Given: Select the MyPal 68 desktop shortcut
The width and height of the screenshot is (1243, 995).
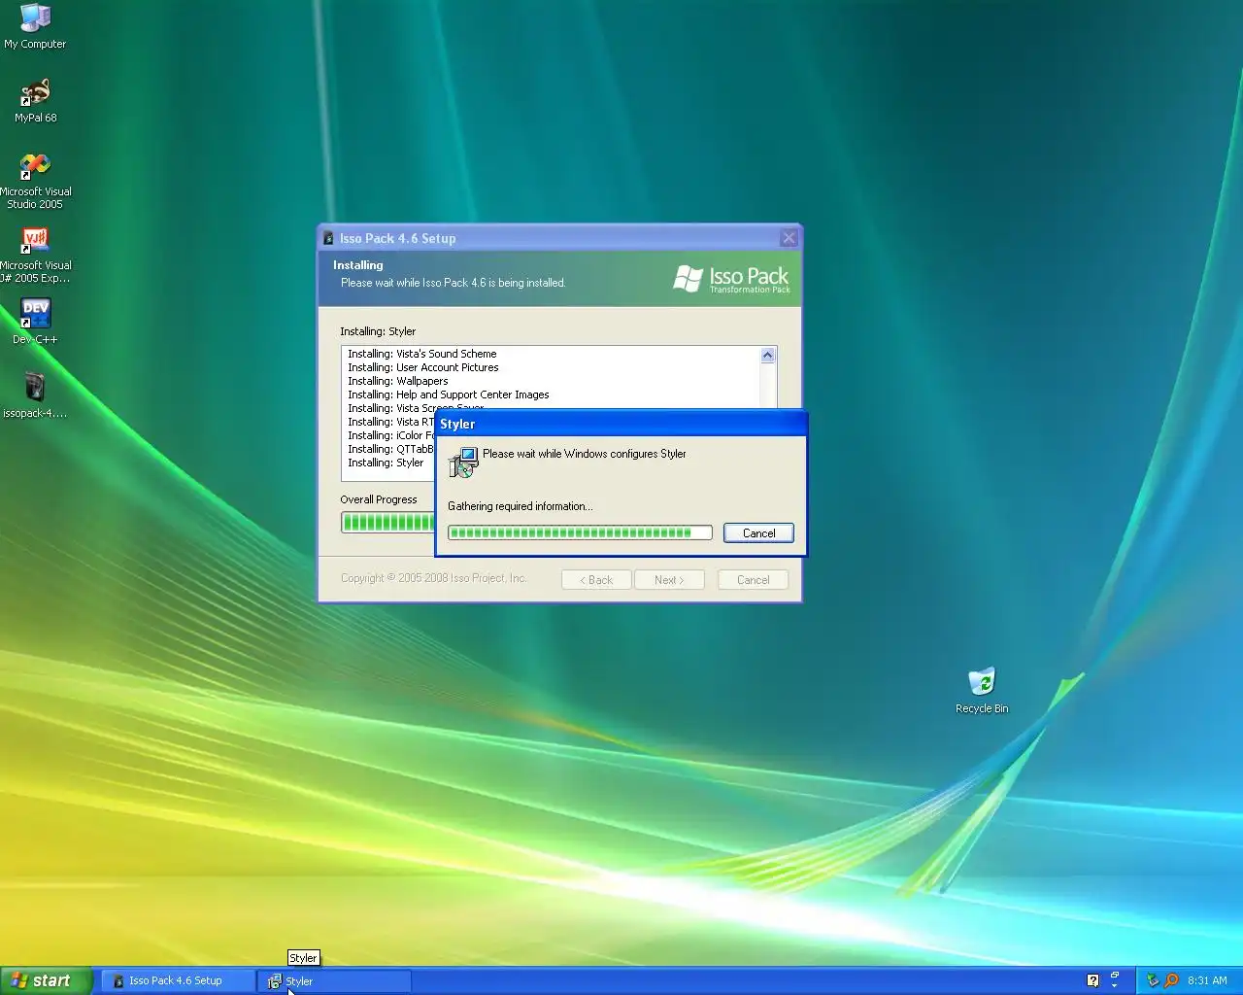Looking at the screenshot, I should point(35,101).
